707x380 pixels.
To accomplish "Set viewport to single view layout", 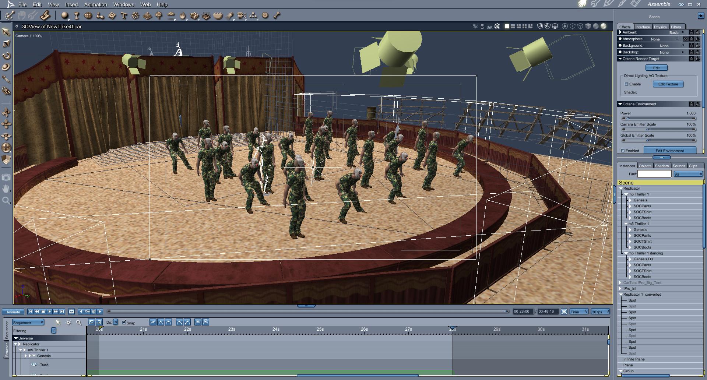I will (x=507, y=26).
